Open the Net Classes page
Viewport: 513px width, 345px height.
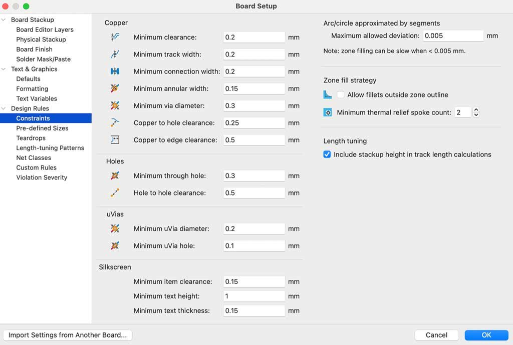34,157
